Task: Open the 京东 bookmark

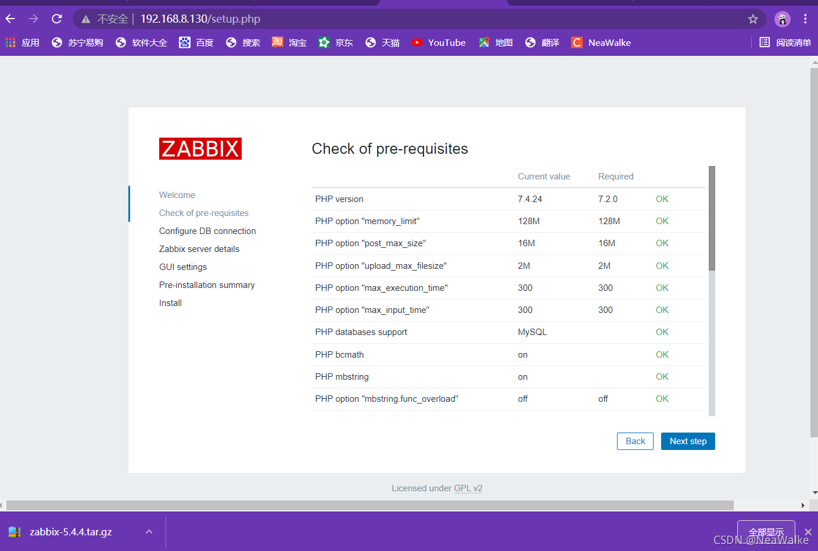Action: tap(336, 42)
